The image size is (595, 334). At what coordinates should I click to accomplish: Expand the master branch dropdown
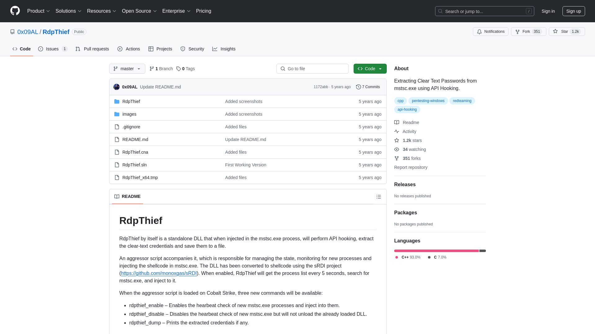point(127,69)
